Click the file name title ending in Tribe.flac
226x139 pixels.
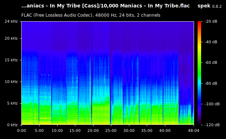106,6
